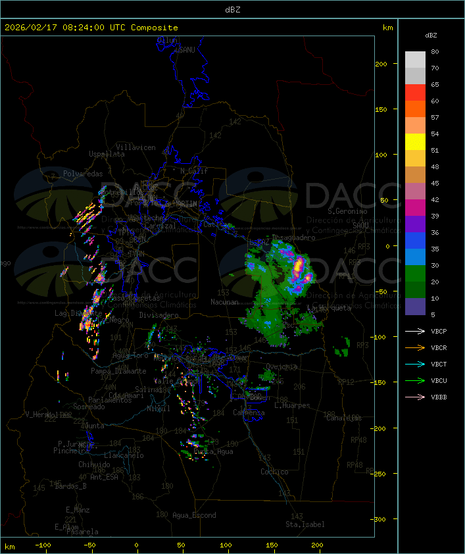This screenshot has height=554, width=465.
Task: Click the 'Villavicen' map label
Action: click(x=135, y=147)
